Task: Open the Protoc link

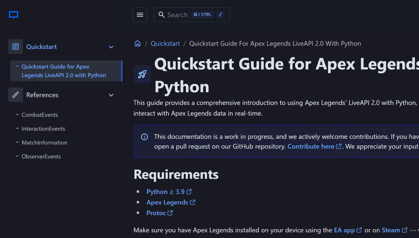Action: coord(156,213)
